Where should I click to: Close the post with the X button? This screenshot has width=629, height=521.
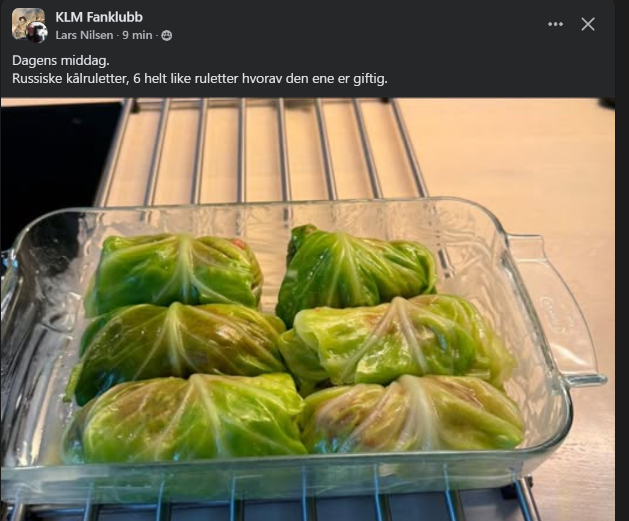[x=587, y=25]
